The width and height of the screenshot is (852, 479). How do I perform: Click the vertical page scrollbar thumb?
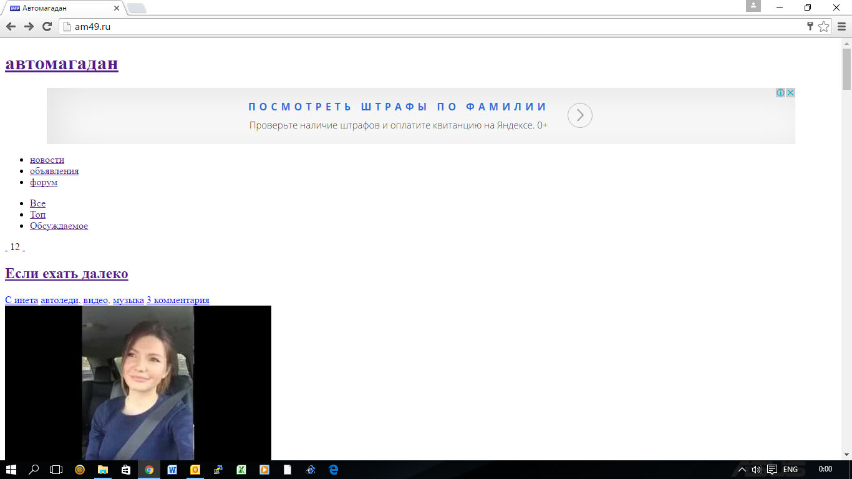point(846,69)
